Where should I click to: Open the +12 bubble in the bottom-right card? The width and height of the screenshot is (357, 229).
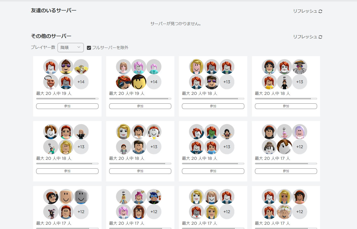click(x=300, y=212)
